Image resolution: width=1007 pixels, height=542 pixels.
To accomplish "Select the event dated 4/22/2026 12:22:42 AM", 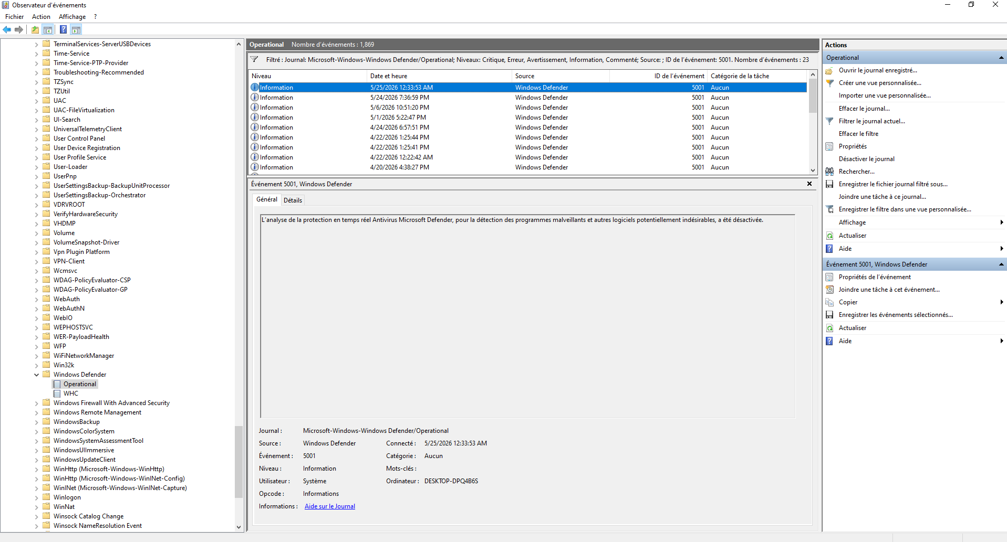I will [x=528, y=157].
